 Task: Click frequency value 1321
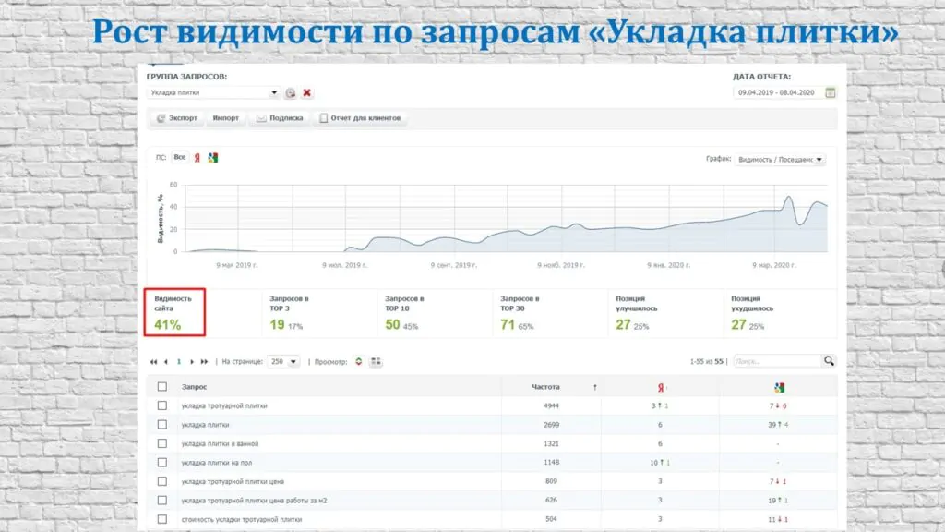[x=552, y=444]
